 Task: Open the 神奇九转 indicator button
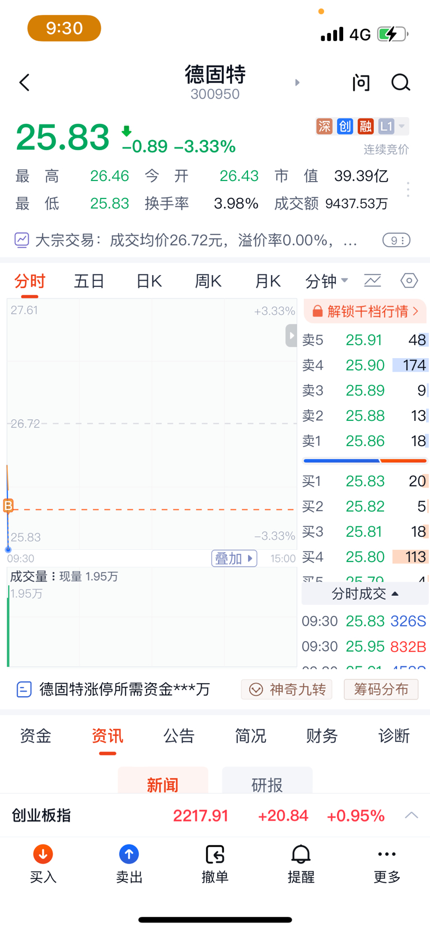(x=287, y=689)
